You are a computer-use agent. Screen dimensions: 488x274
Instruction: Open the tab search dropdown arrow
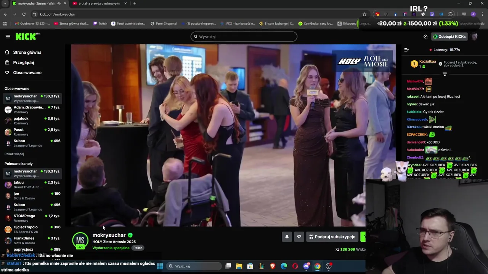coord(5,3)
